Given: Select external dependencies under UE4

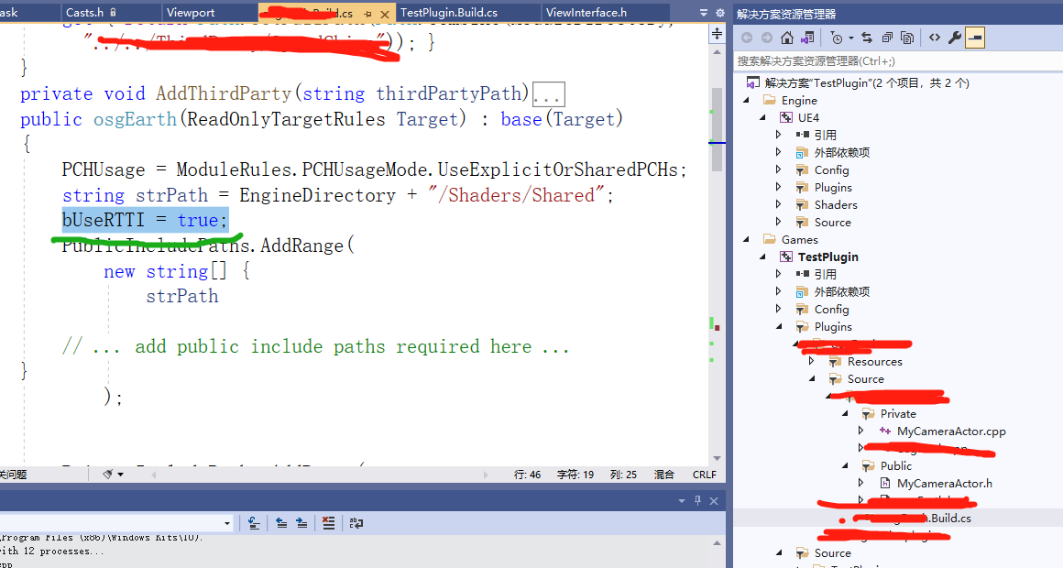Looking at the screenshot, I should (x=841, y=152).
